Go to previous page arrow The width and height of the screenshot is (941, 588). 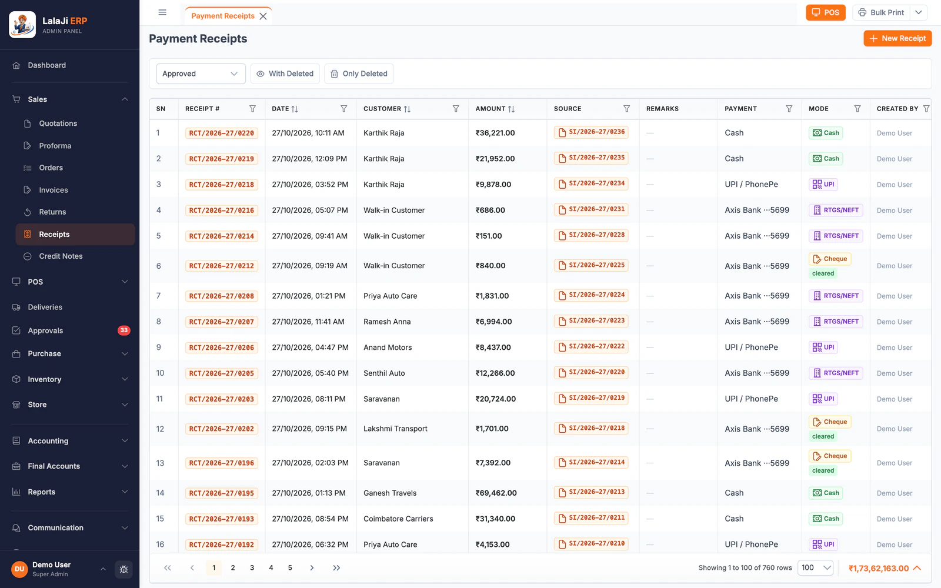[192, 568]
